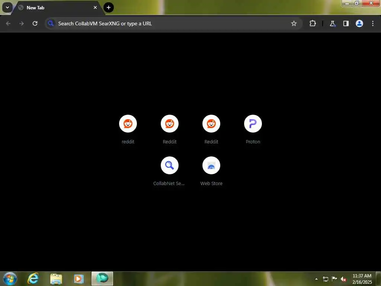381x286 pixels.
Task: Toggle the side panel icon
Action: pyautogui.click(x=346, y=23)
